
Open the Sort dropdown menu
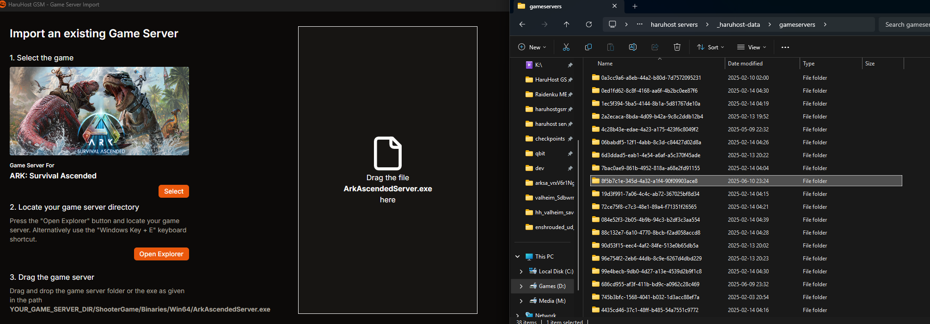(711, 47)
